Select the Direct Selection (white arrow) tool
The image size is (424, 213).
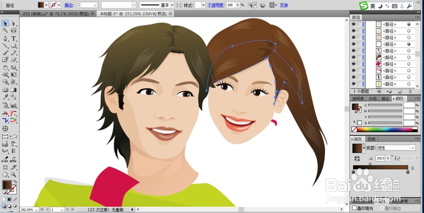coord(14,23)
